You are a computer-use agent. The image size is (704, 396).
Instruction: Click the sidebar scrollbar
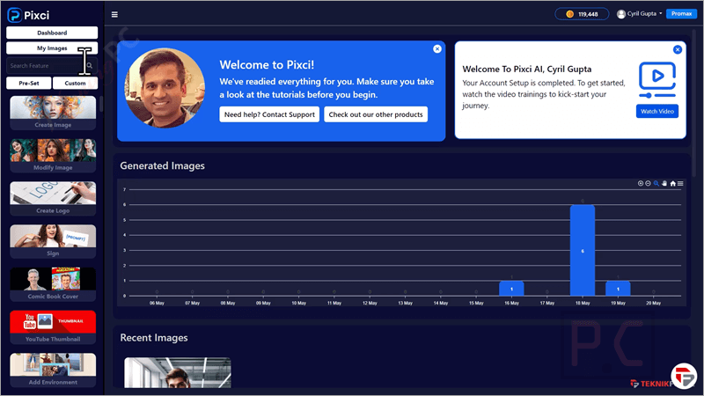(x=101, y=104)
